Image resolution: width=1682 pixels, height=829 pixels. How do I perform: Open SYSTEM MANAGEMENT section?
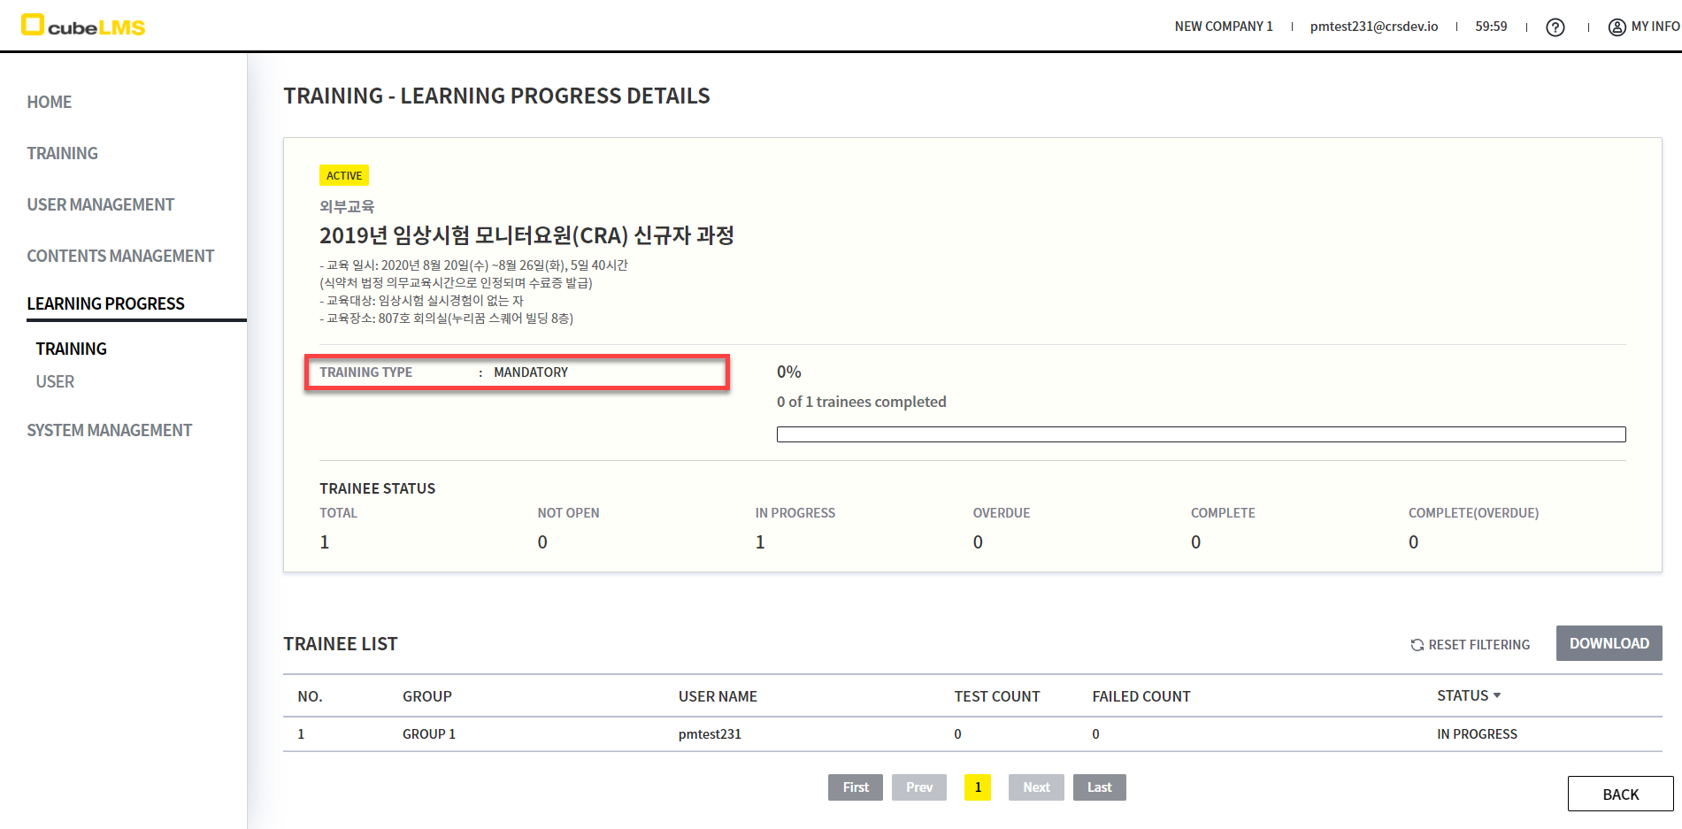109,430
